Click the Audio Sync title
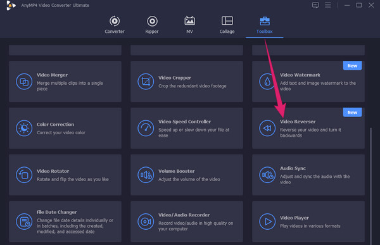 pyautogui.click(x=293, y=168)
